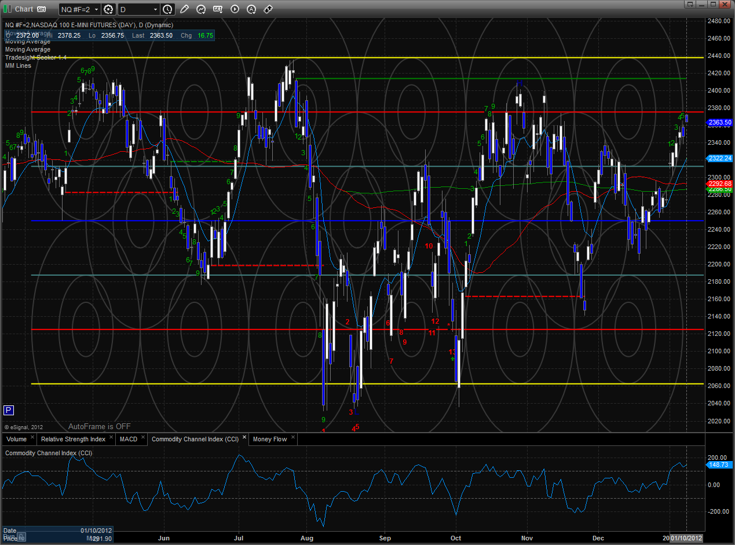Screen dimensions: 735x545
Task: Click the 2400.00 price axis label
Action: 720,90
